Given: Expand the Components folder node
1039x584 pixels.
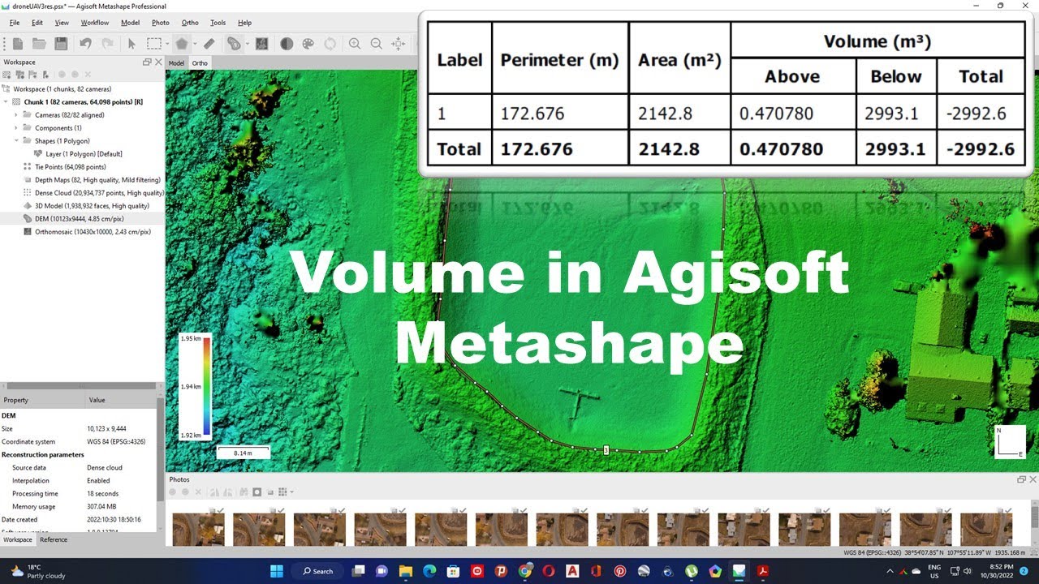Looking at the screenshot, I should (x=15, y=128).
